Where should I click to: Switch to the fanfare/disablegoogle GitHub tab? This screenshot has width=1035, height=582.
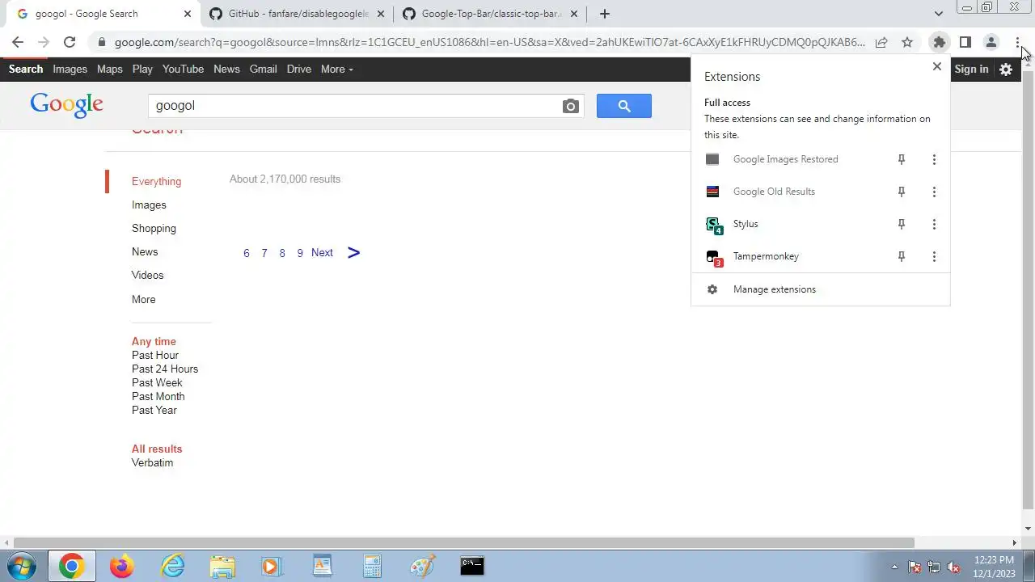tap(298, 14)
